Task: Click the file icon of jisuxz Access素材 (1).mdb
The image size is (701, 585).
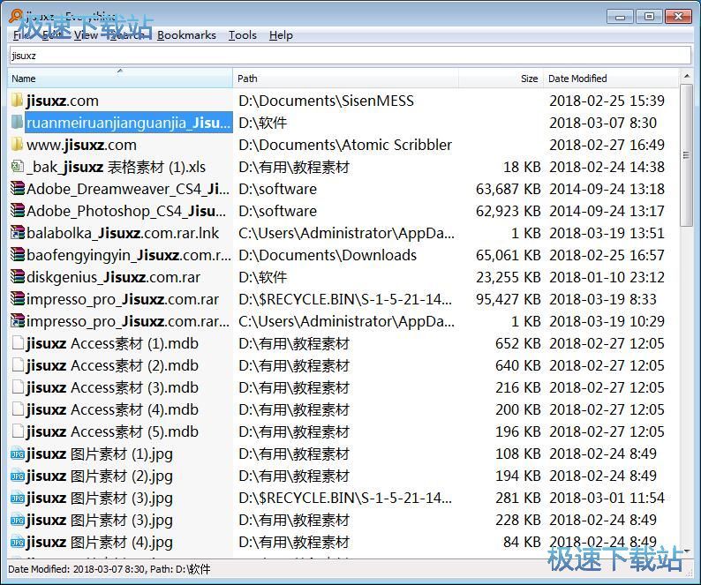Action: pos(17,343)
